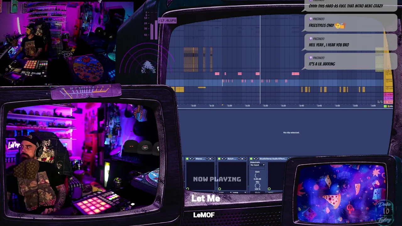Click StudioVerse device bottom ring button

pyautogui.click(x=269, y=189)
